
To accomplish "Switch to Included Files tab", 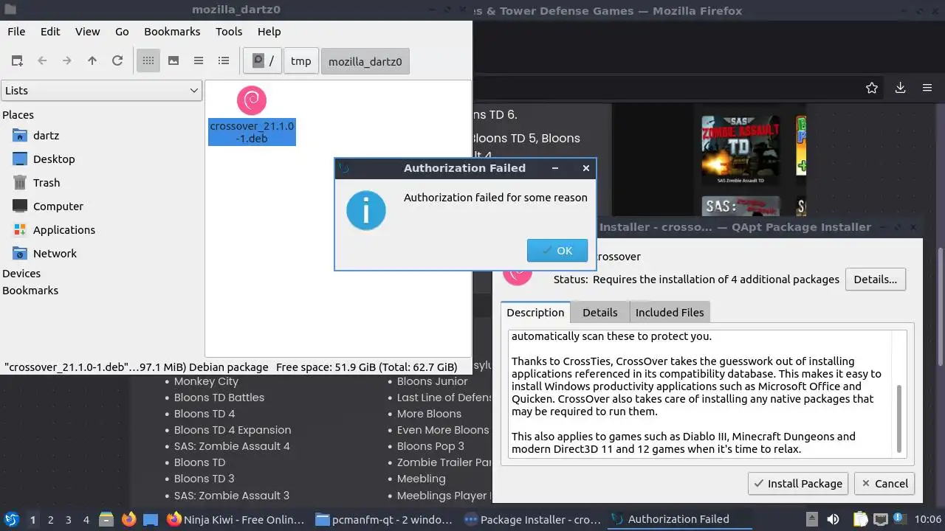I will [x=670, y=312].
